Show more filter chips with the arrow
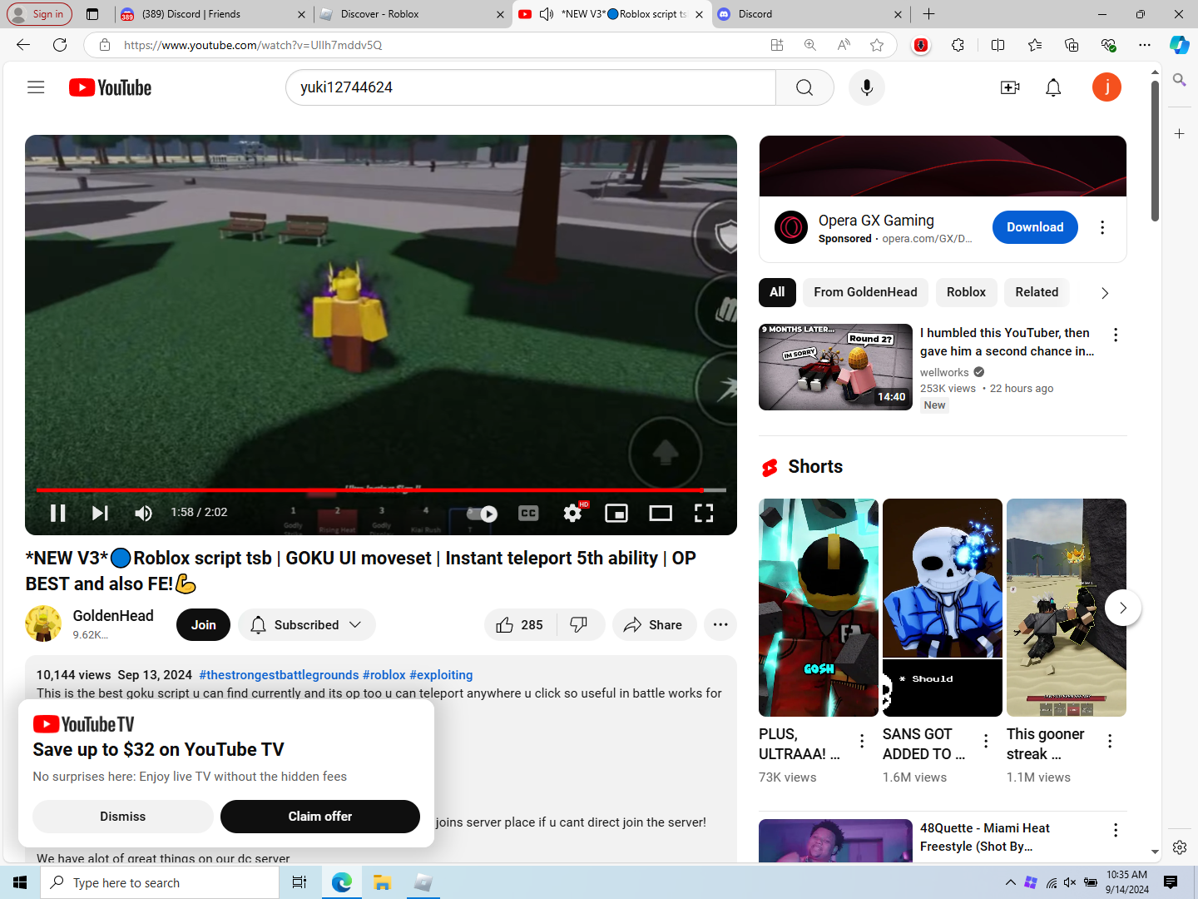This screenshot has height=899, width=1198. pos(1105,293)
